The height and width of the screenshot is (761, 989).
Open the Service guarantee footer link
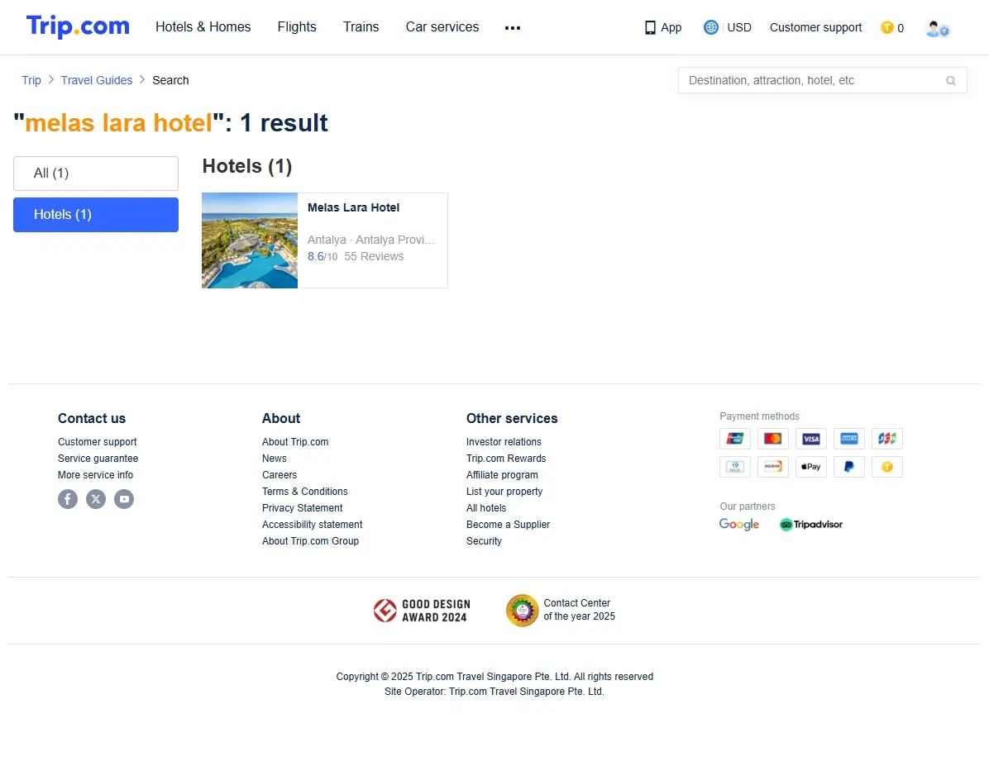click(x=98, y=459)
